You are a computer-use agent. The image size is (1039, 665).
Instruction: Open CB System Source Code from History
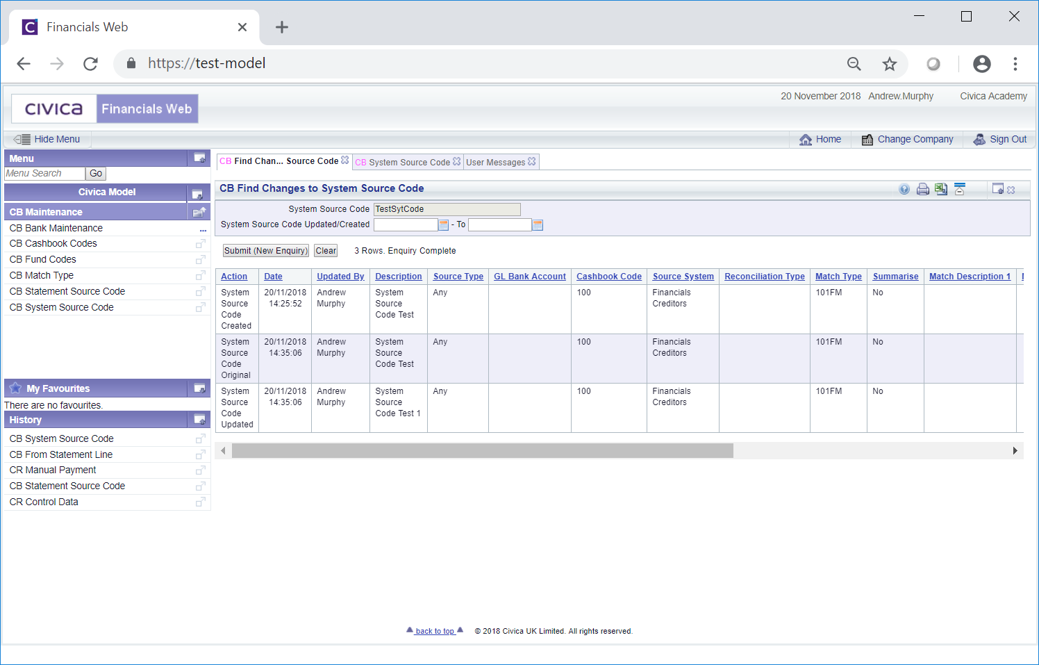62,438
